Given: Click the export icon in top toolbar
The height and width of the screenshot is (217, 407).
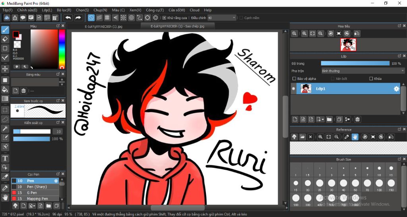Looking at the screenshot, I should pos(15,17).
